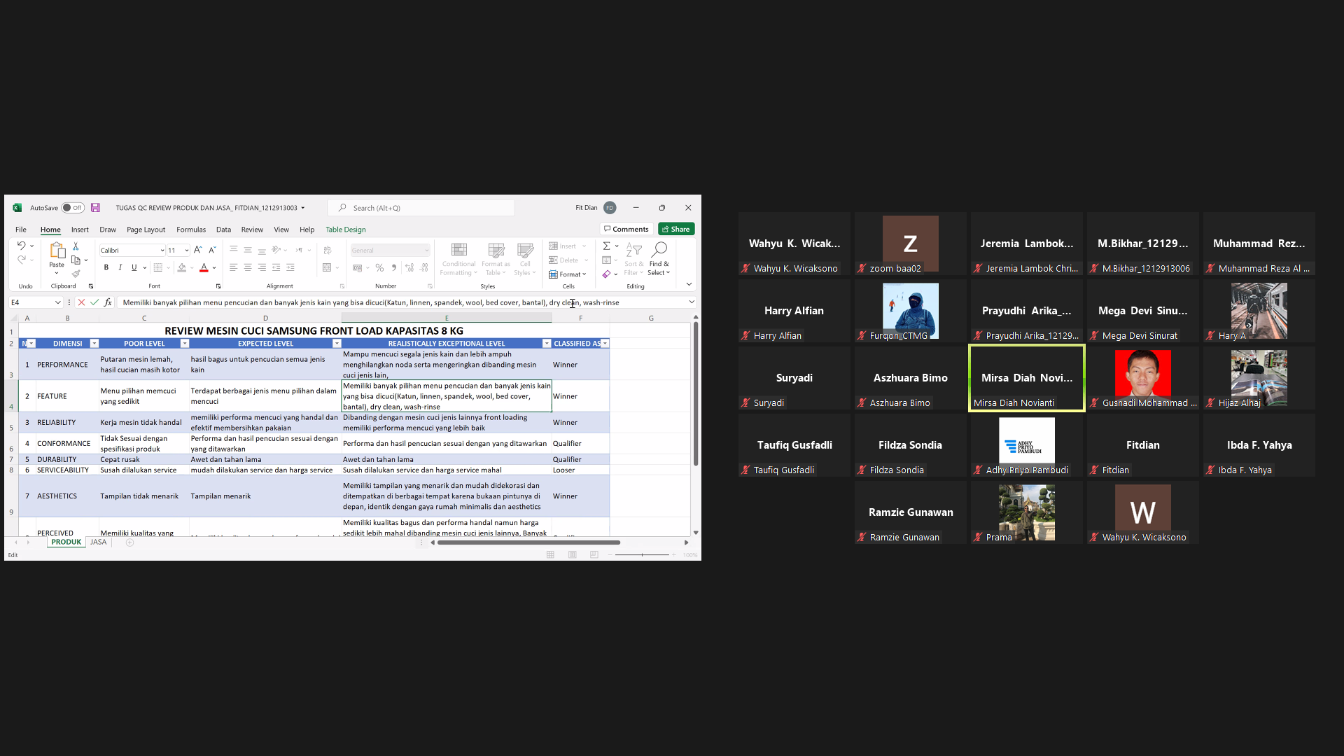
Task: Click the Top Align icon
Action: pos(234,250)
